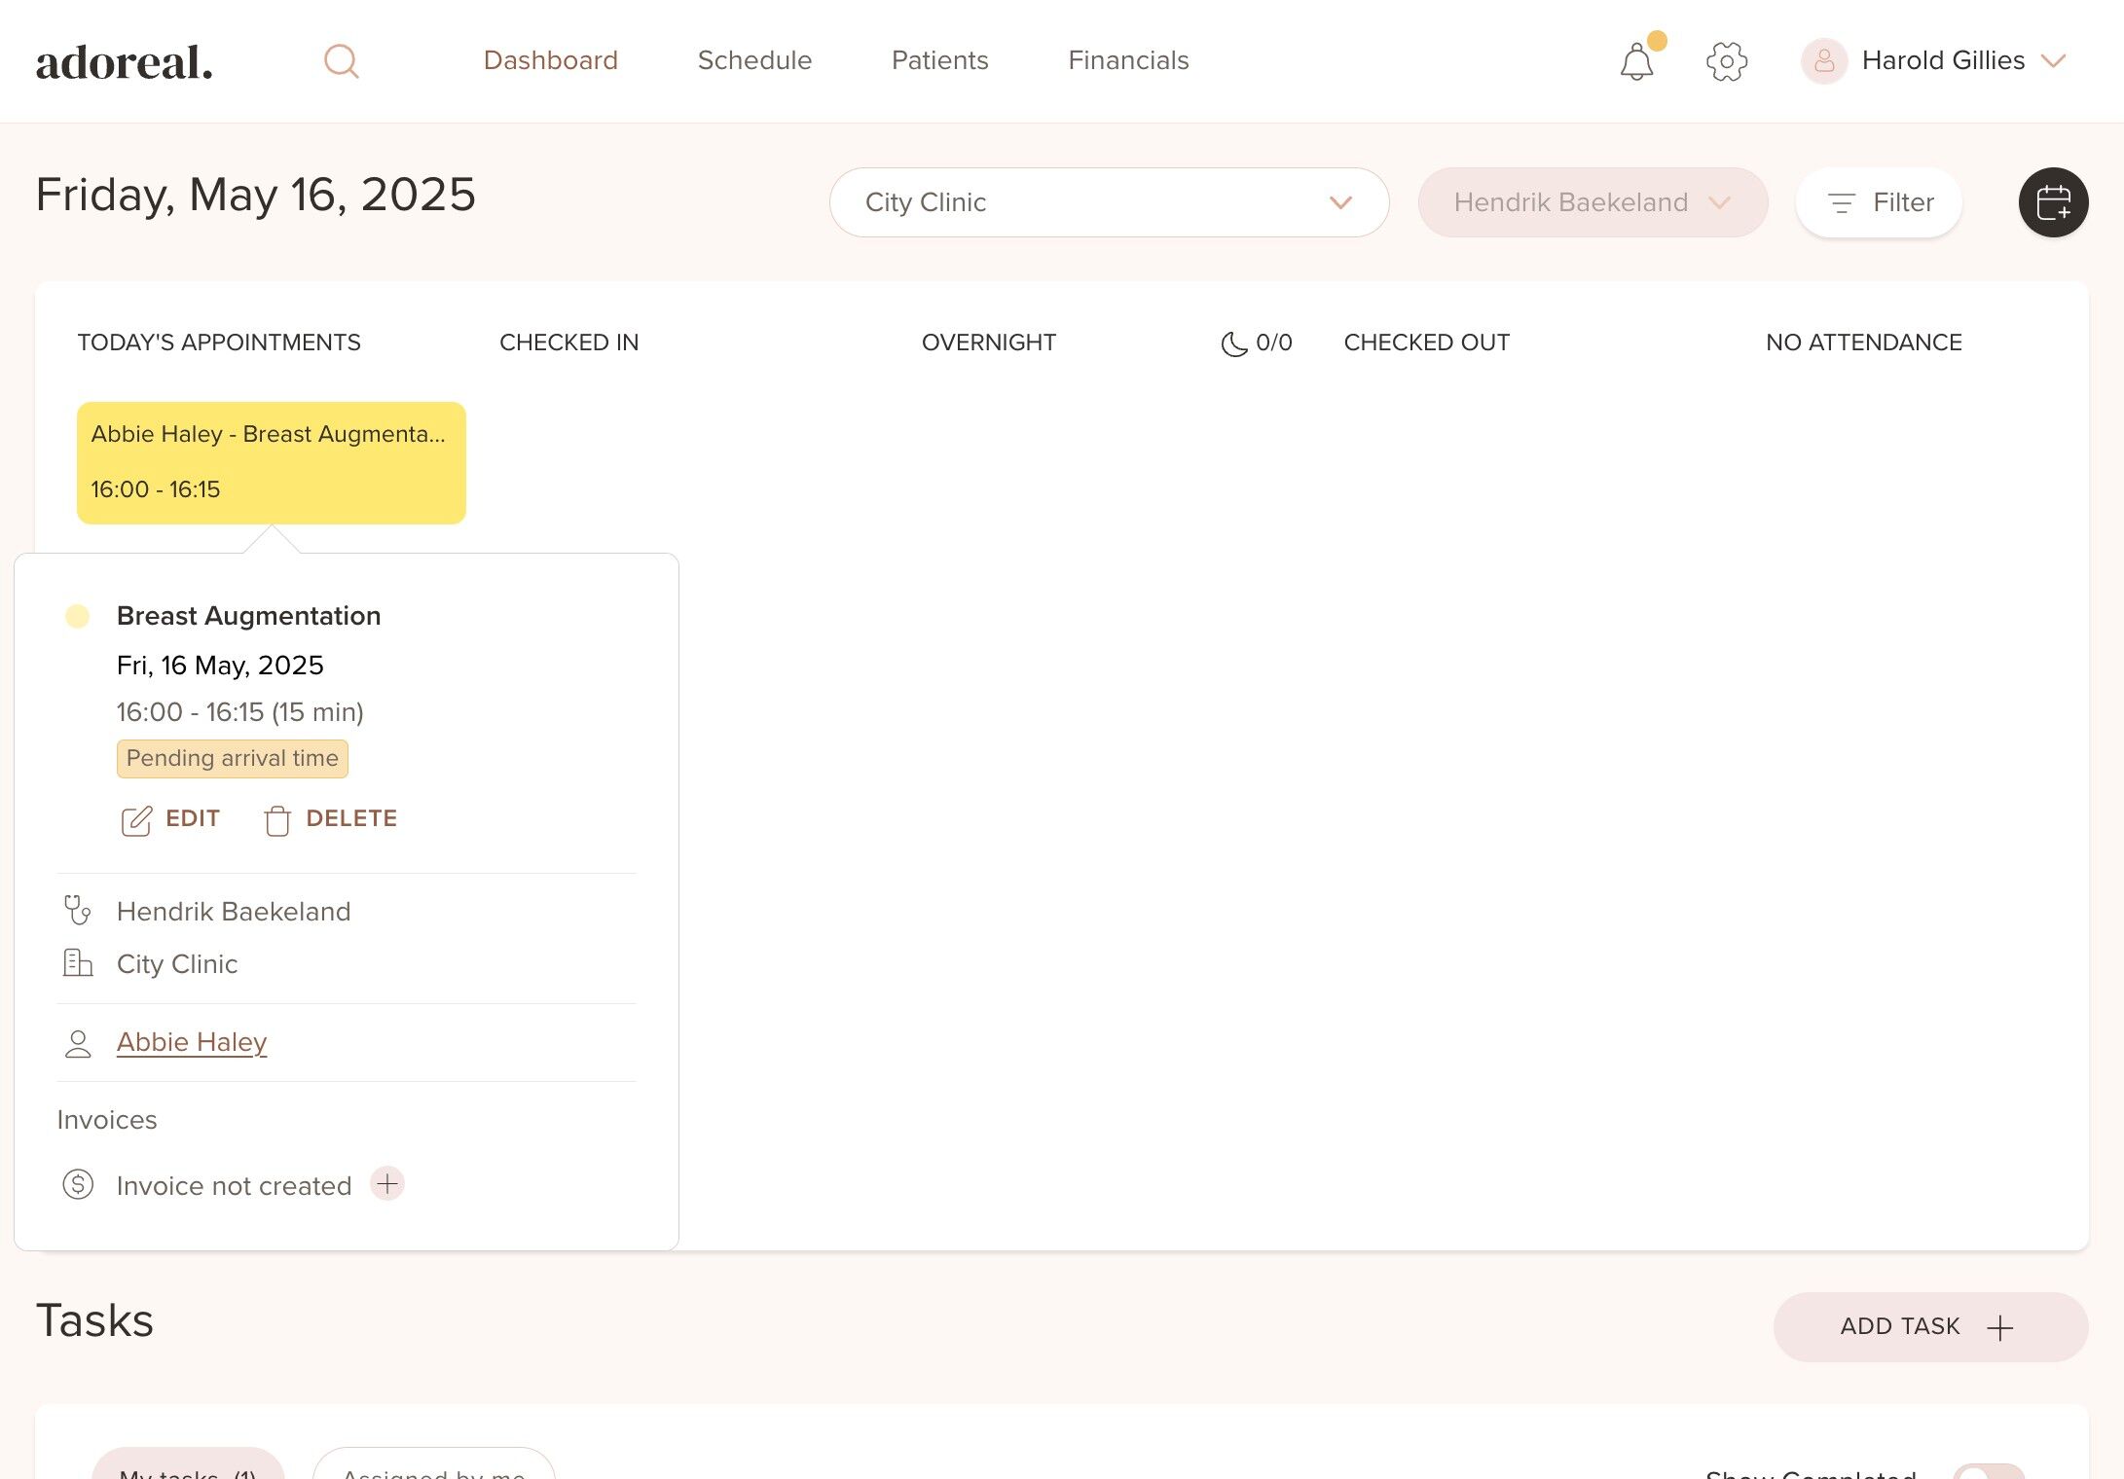Click the delete trash icon
The width and height of the screenshot is (2124, 1479).
277,820
